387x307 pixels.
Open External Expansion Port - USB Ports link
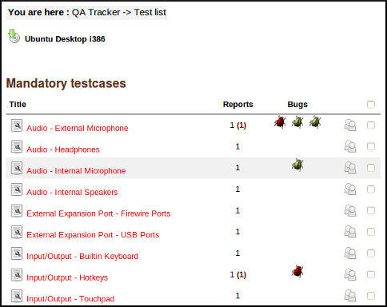click(x=93, y=235)
